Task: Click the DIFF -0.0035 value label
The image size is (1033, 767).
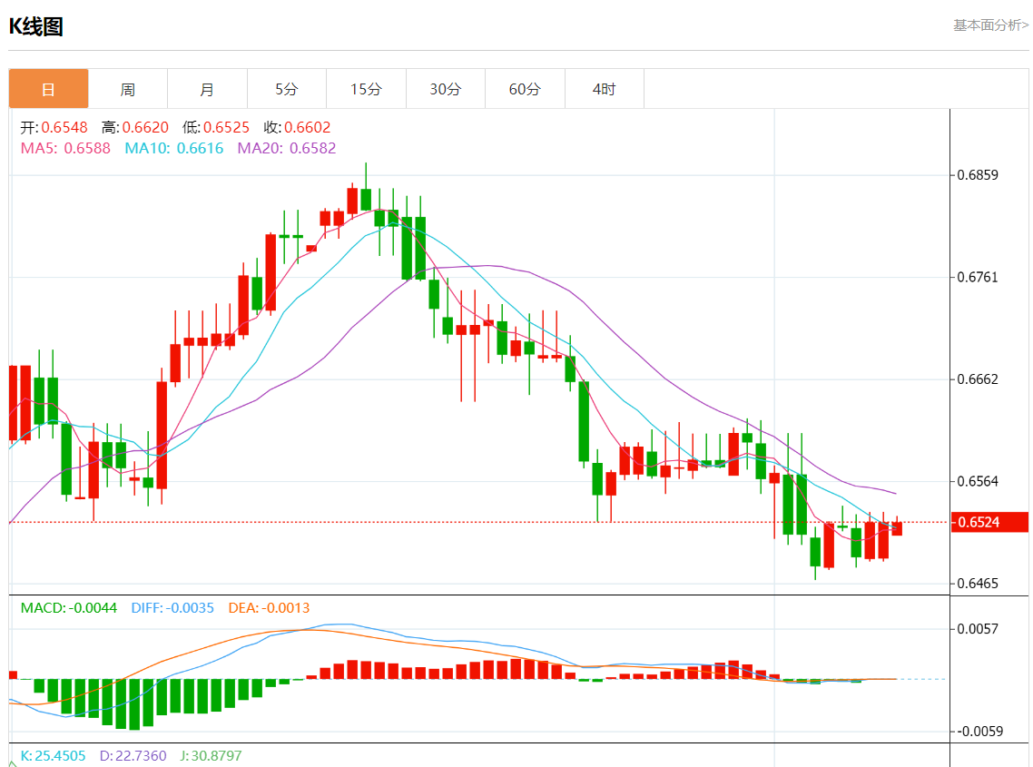Action: 172,608
